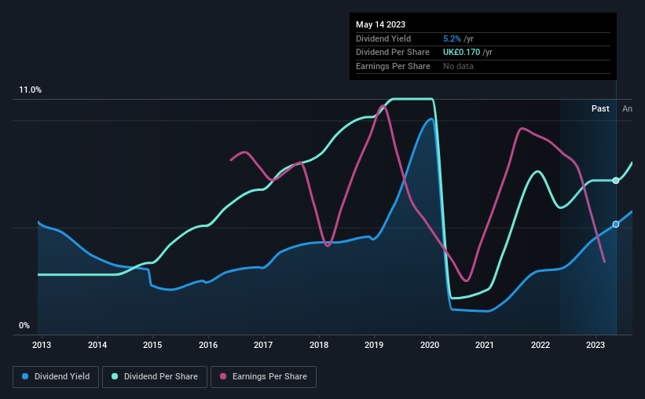The height and width of the screenshot is (399, 645).
Task: Toggle the Dividend Per Share legend button
Action: point(155,377)
